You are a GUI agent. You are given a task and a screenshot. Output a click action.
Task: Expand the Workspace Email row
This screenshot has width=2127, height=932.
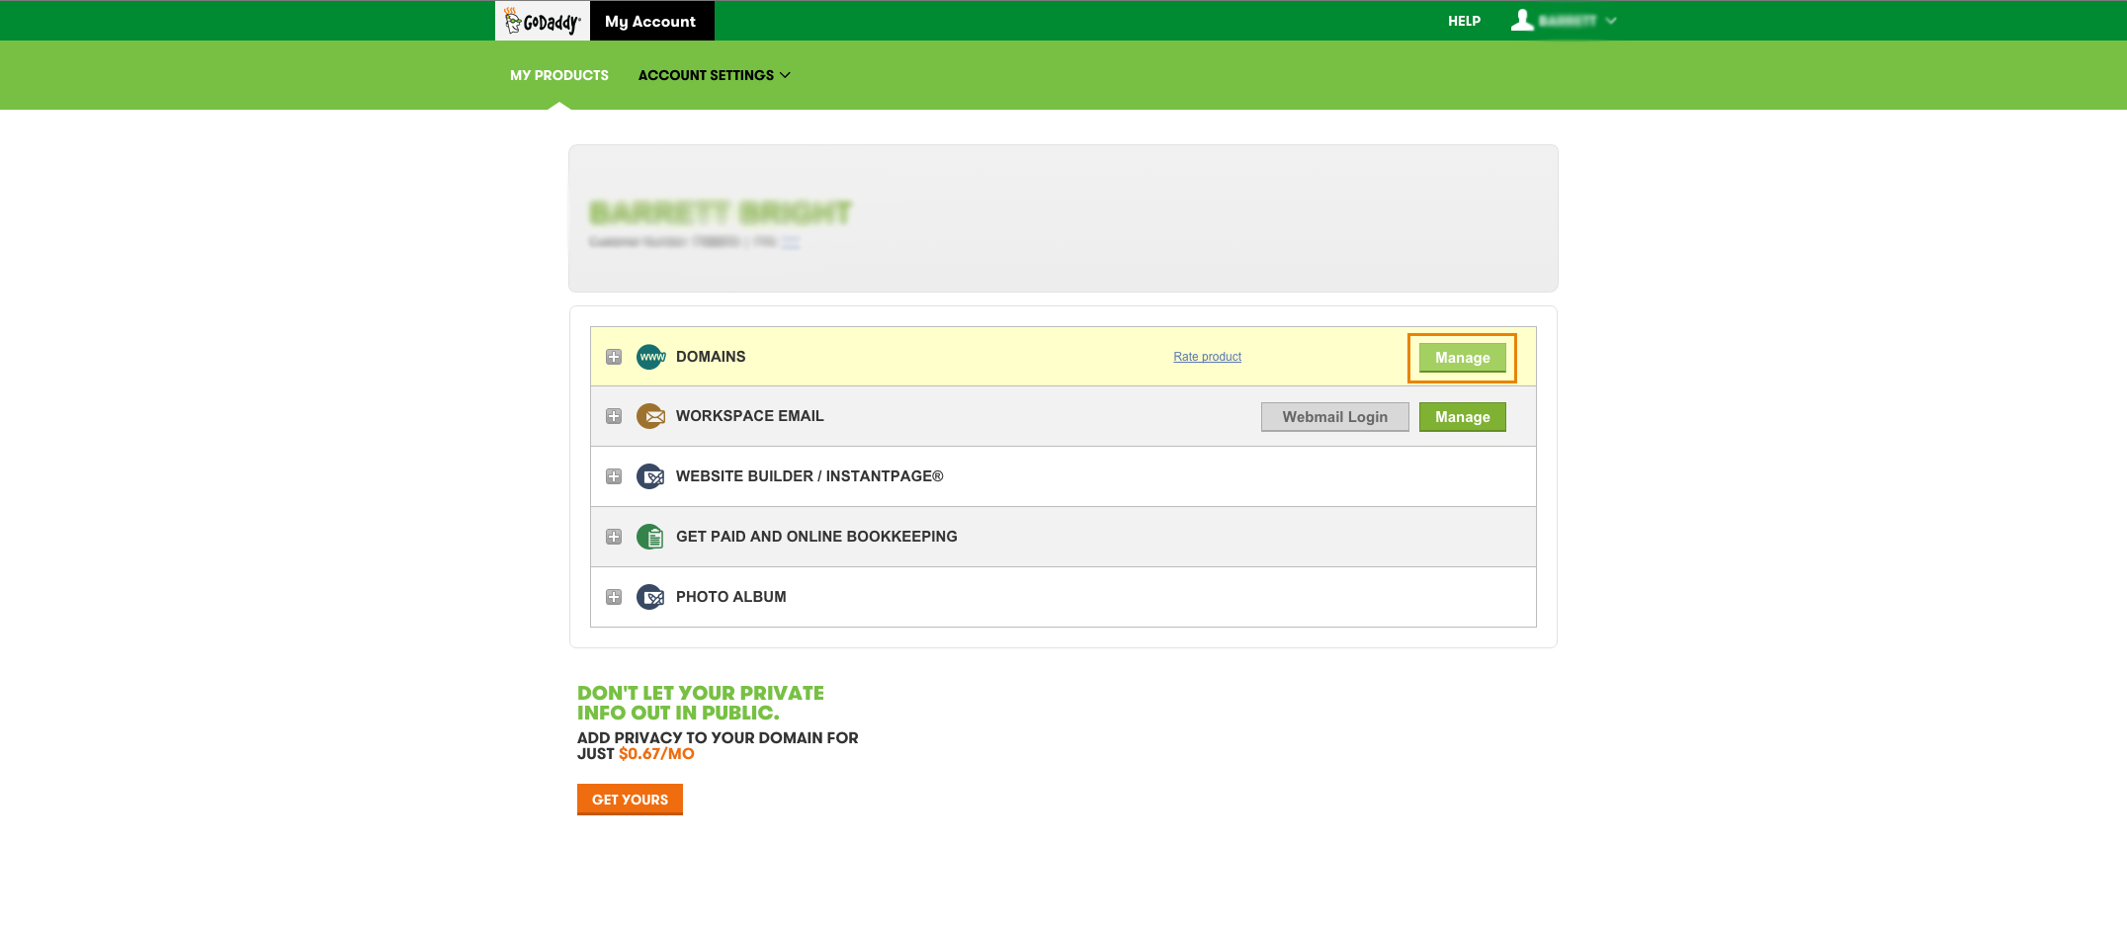[x=614, y=416]
